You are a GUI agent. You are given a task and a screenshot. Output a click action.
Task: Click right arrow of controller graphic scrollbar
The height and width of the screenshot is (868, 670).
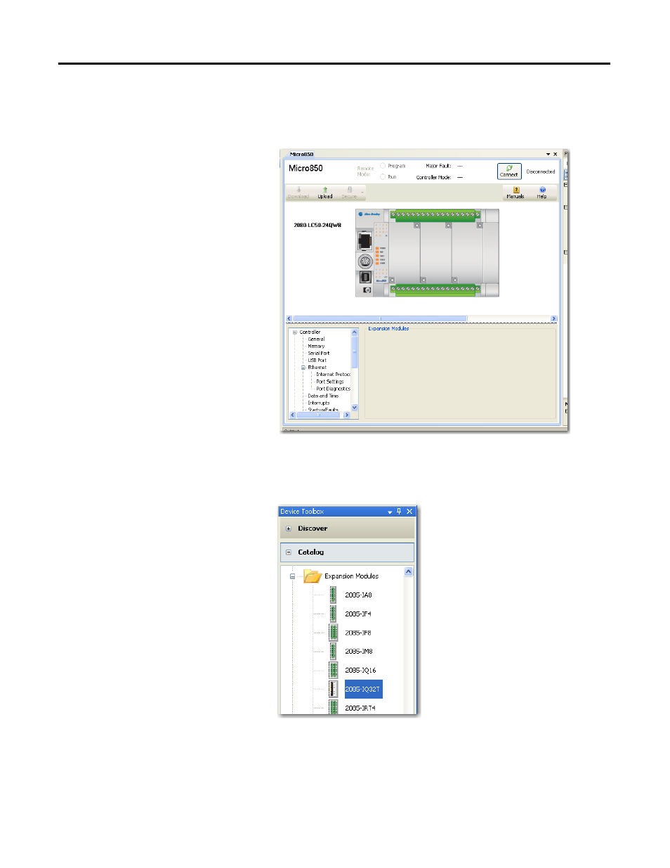tap(554, 319)
